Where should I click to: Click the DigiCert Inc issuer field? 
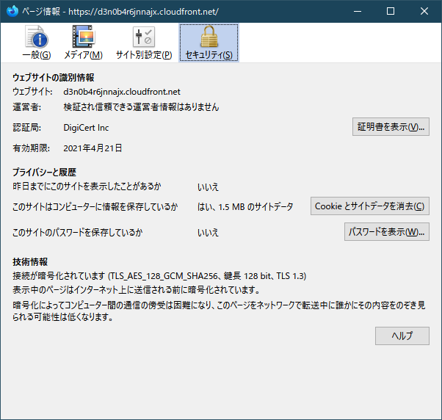tap(87, 128)
